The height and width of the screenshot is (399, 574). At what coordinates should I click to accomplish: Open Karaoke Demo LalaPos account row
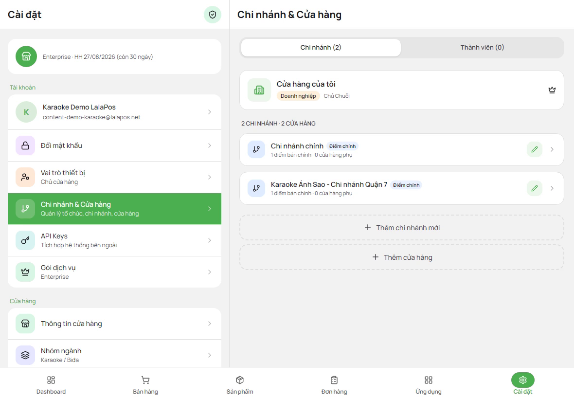pyautogui.click(x=115, y=112)
